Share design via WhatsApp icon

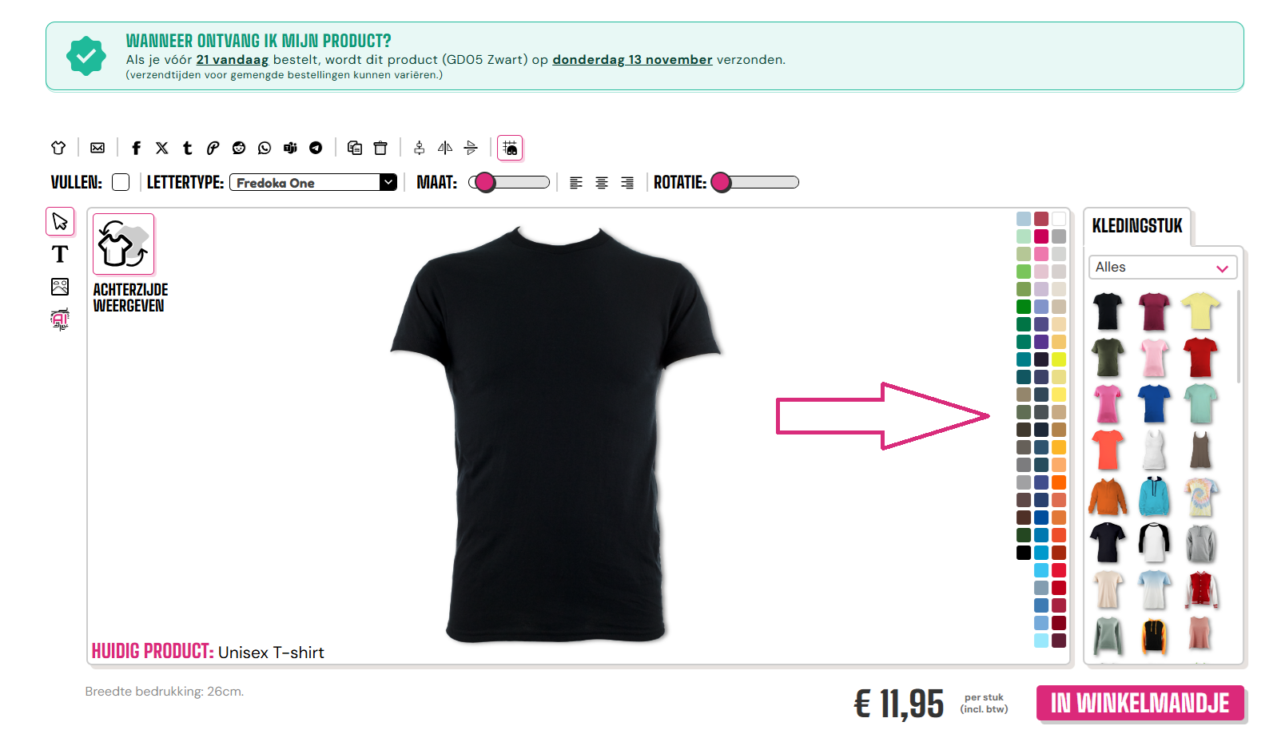tap(265, 148)
